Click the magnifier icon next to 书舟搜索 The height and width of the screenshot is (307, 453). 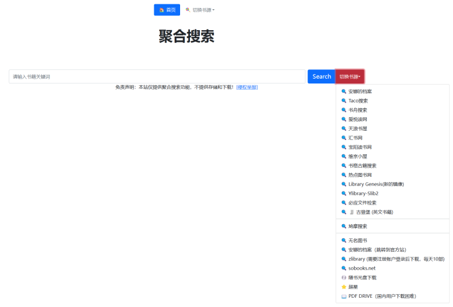tap(344, 110)
